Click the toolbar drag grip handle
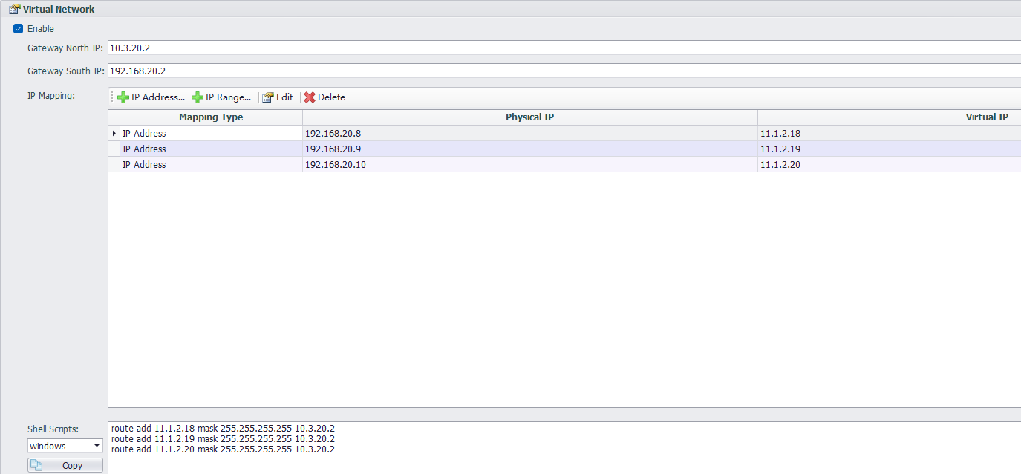 coord(113,97)
